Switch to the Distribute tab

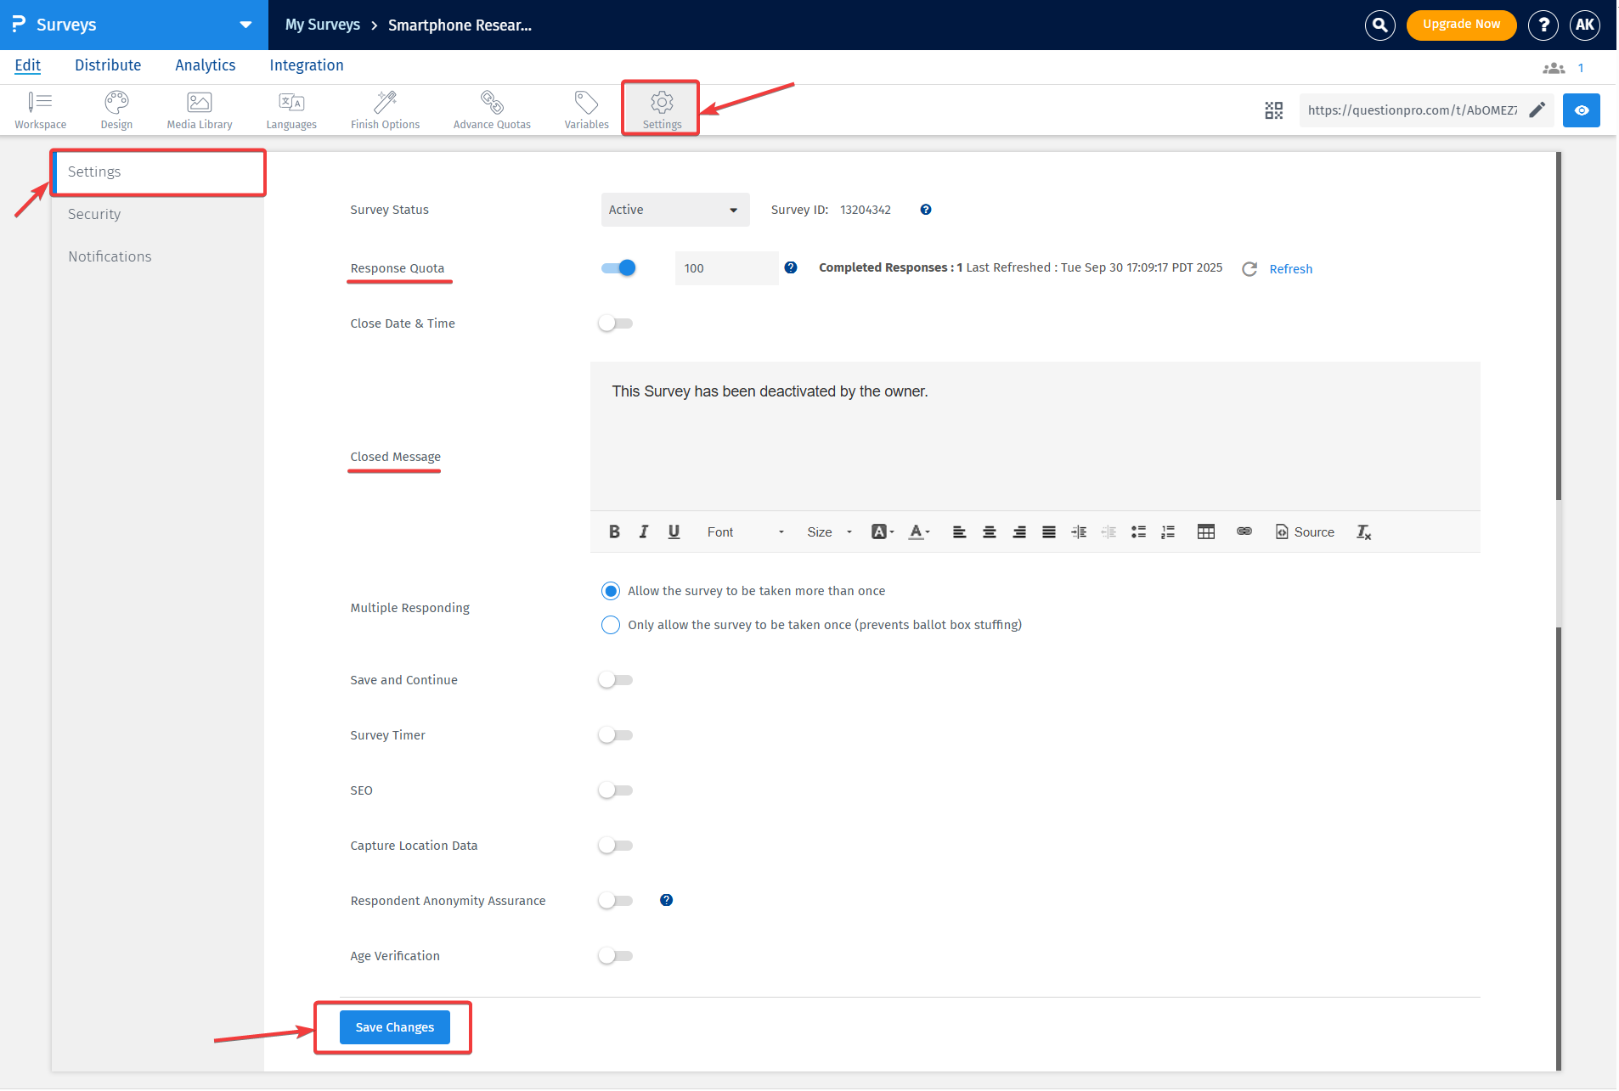tap(108, 65)
